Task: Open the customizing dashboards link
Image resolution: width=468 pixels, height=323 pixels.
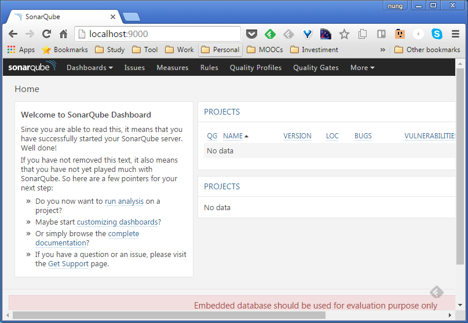Action: [118, 222]
